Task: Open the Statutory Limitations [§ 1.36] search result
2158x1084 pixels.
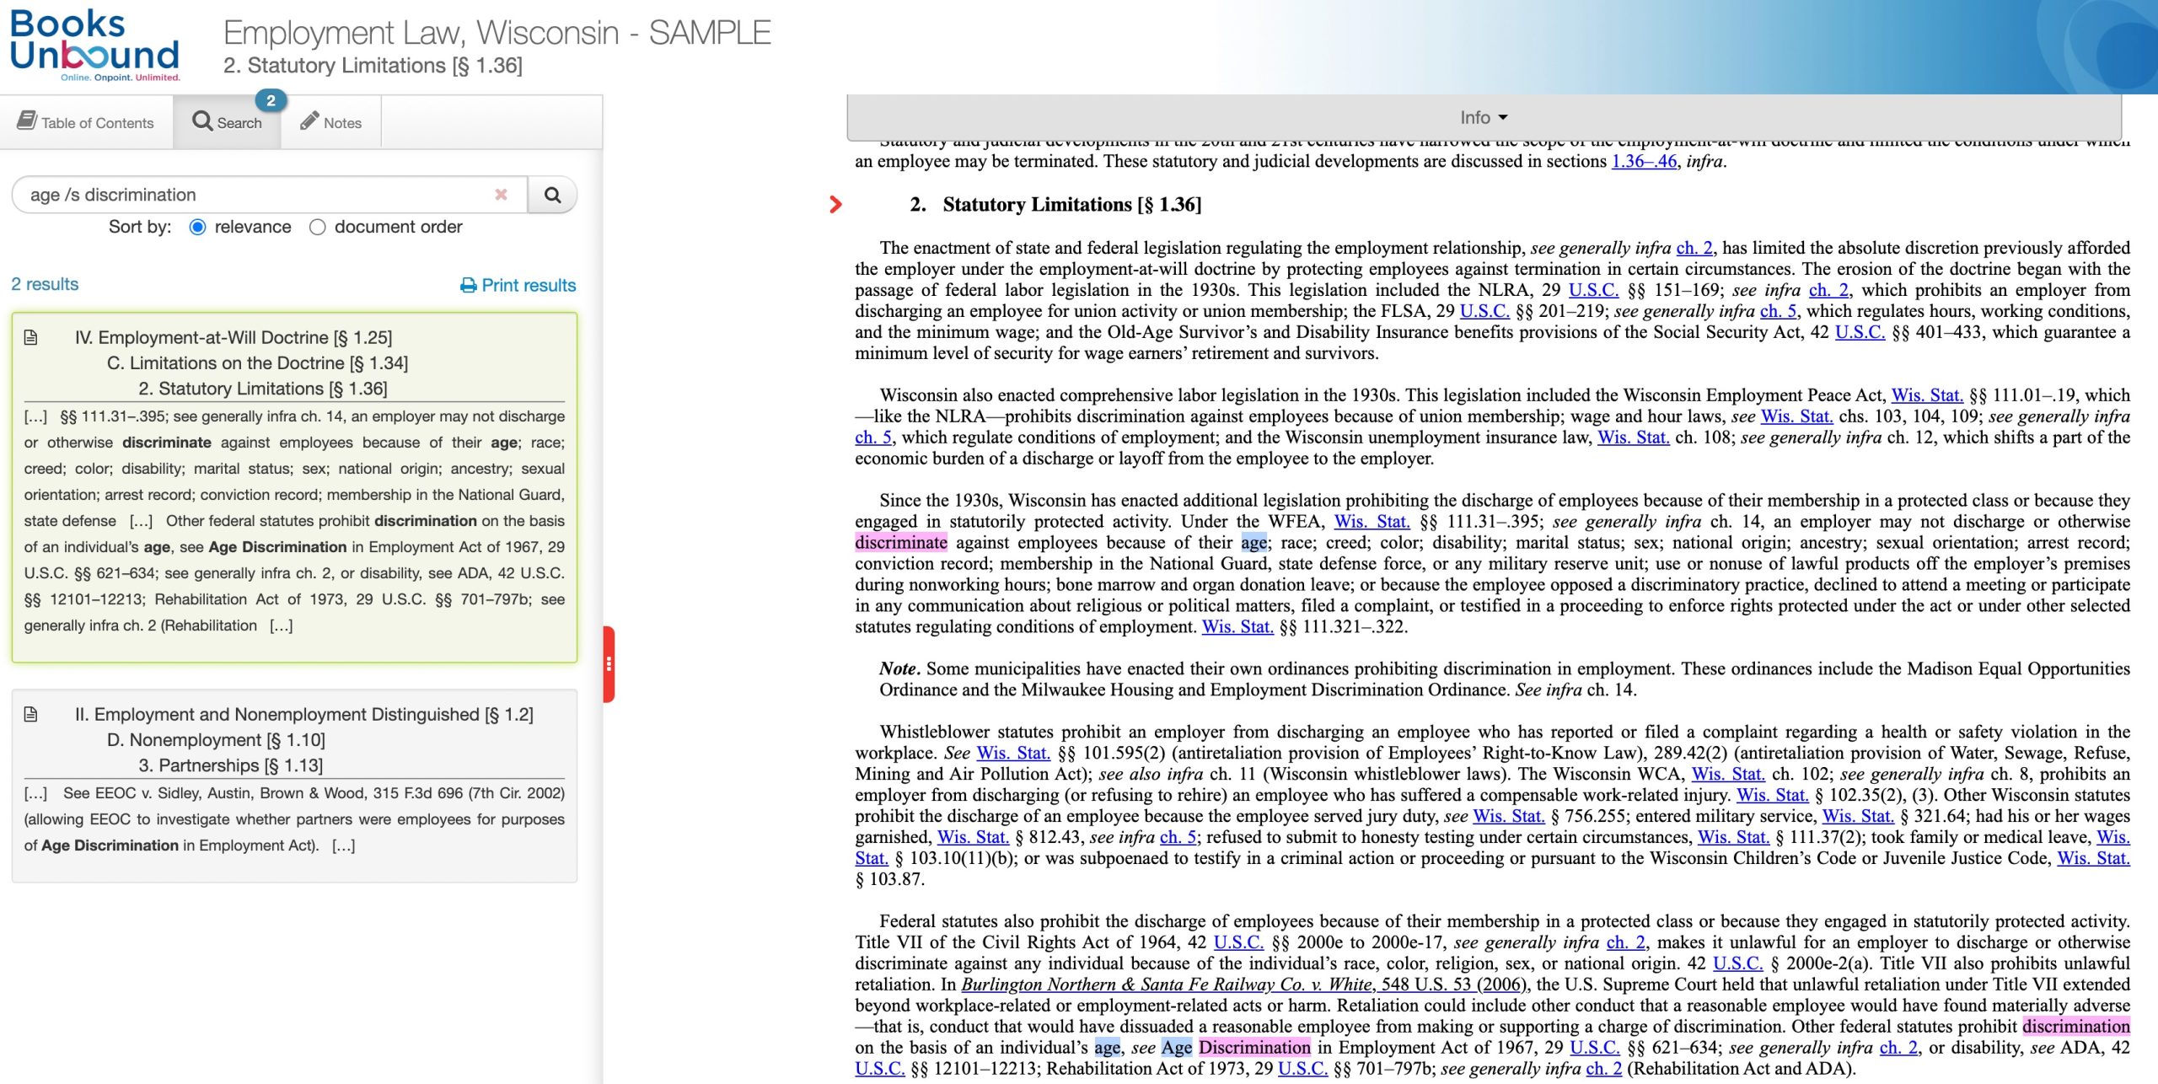Action: (x=294, y=487)
